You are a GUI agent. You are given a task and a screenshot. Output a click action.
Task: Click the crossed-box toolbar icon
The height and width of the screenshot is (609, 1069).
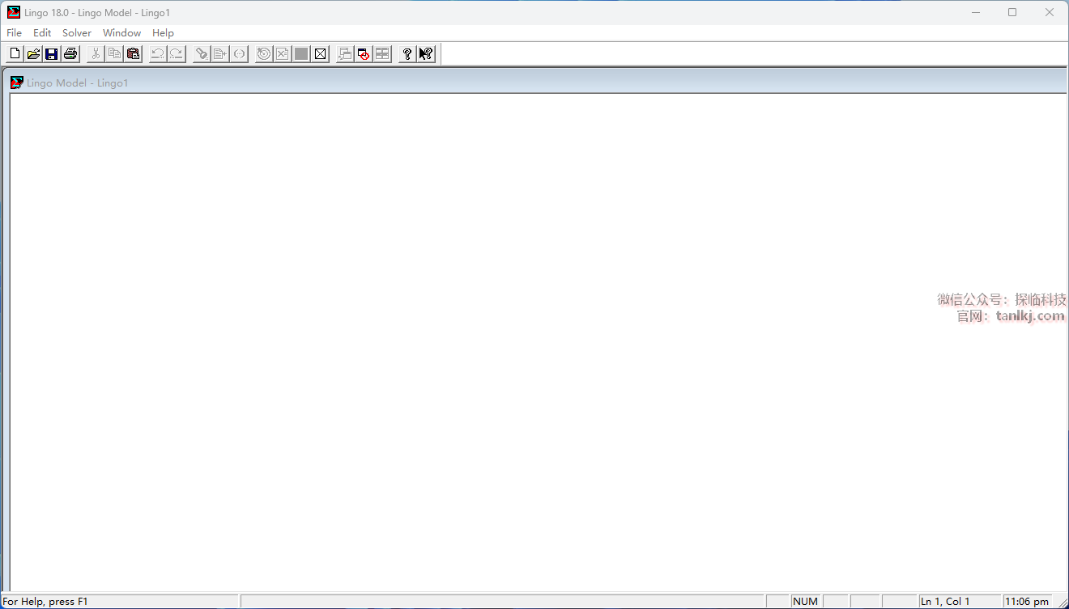[320, 54]
